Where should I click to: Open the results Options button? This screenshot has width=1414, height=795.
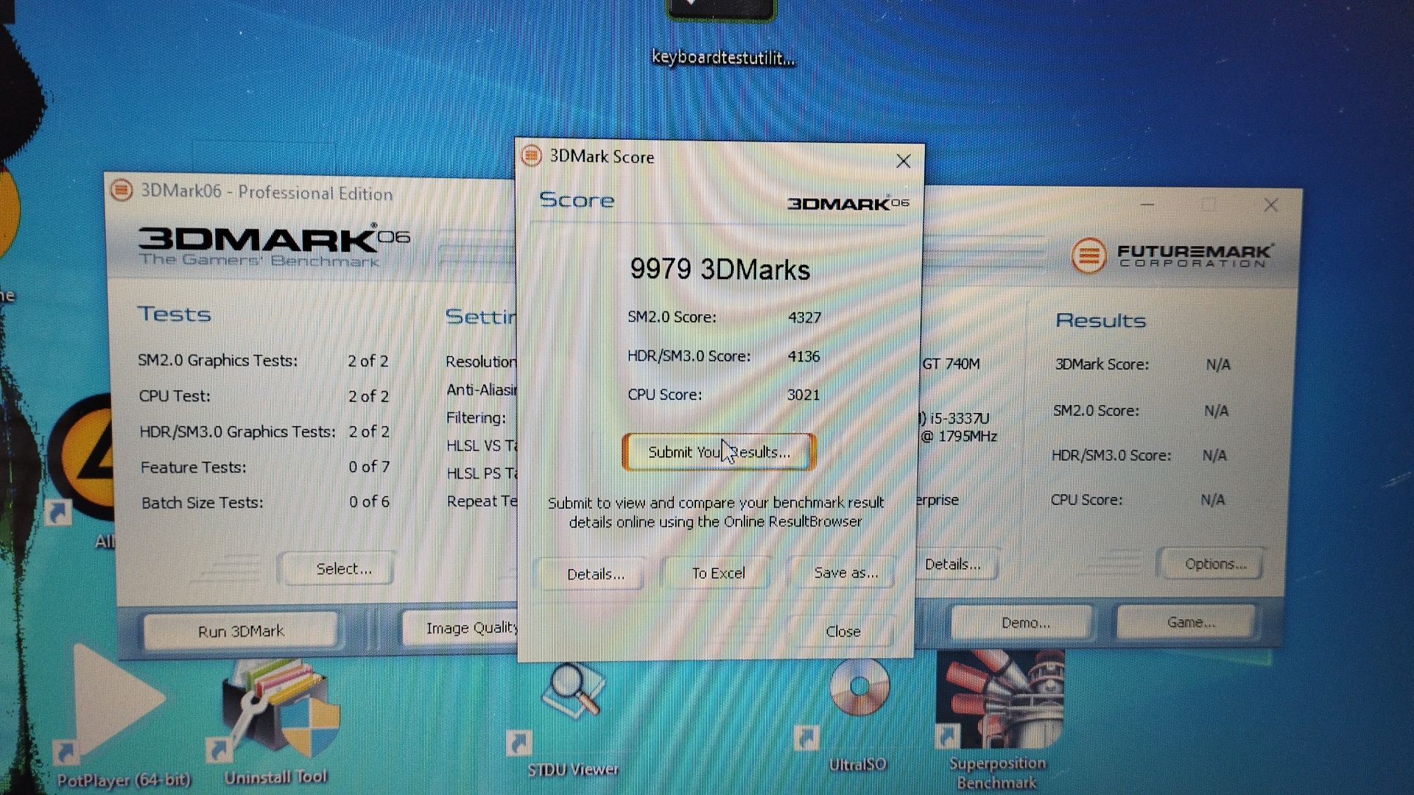click(1215, 564)
